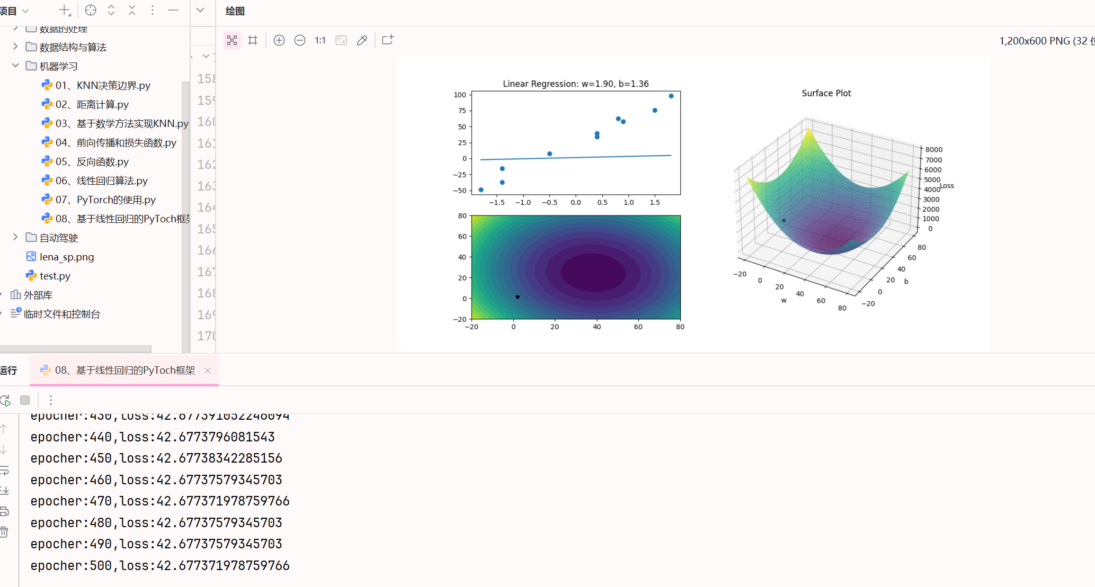
Task: Clear console output with trash icon
Action: point(4,532)
